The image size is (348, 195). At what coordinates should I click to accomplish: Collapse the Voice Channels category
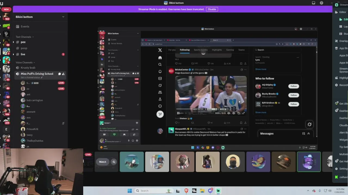(x=25, y=63)
